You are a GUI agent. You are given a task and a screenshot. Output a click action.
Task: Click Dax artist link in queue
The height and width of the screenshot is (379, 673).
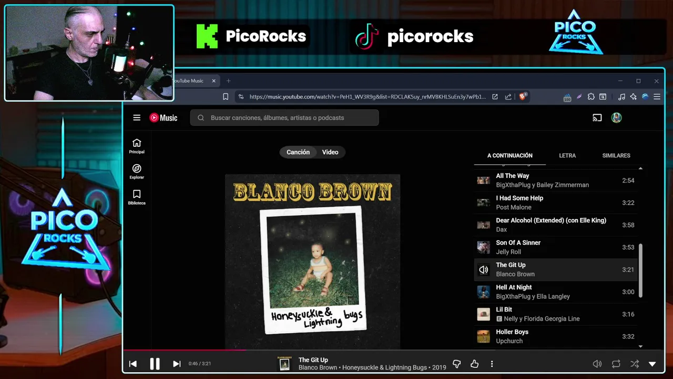pyautogui.click(x=502, y=230)
